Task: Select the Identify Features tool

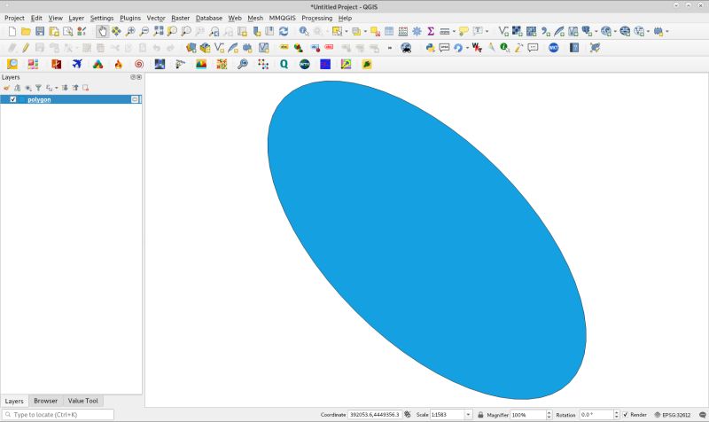Action: tap(304, 31)
